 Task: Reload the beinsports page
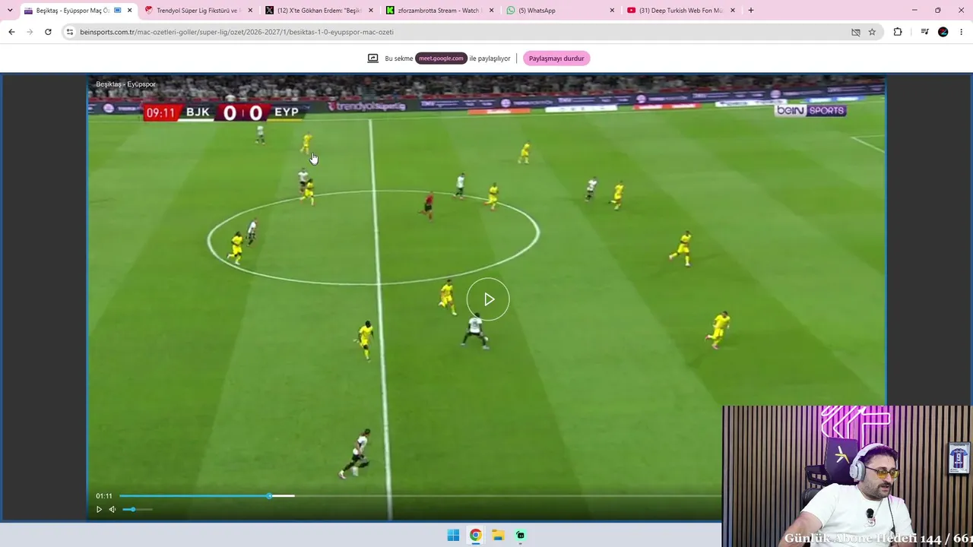pyautogui.click(x=48, y=32)
